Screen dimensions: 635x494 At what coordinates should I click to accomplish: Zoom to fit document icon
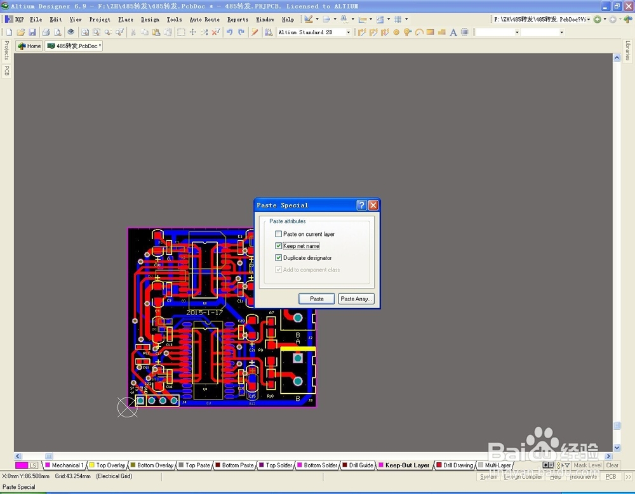(x=84, y=32)
